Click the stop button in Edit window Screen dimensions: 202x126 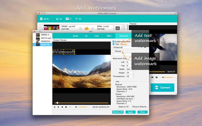[66, 107]
